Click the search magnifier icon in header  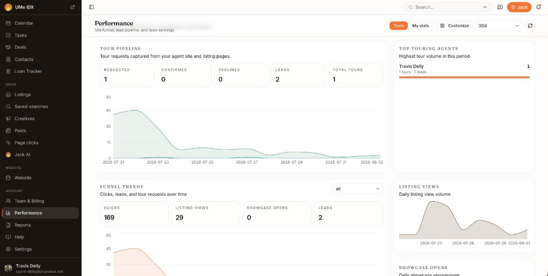click(x=410, y=7)
